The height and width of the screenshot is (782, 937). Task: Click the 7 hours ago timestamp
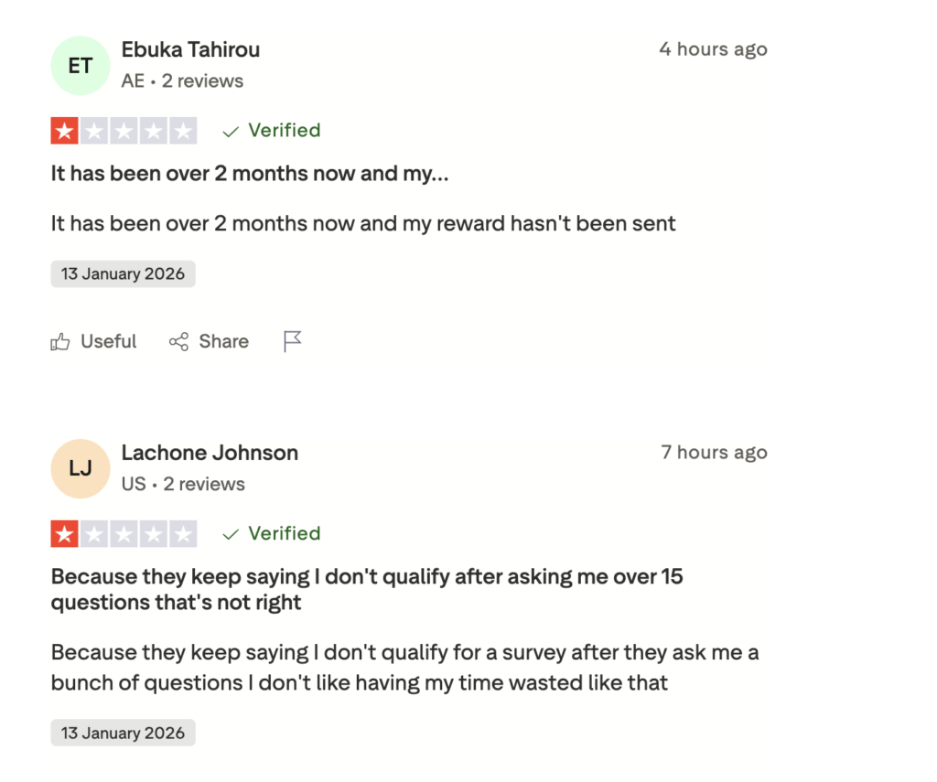(714, 452)
